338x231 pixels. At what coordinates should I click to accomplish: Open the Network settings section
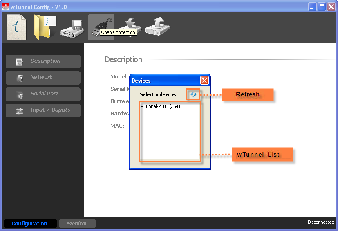click(x=43, y=78)
